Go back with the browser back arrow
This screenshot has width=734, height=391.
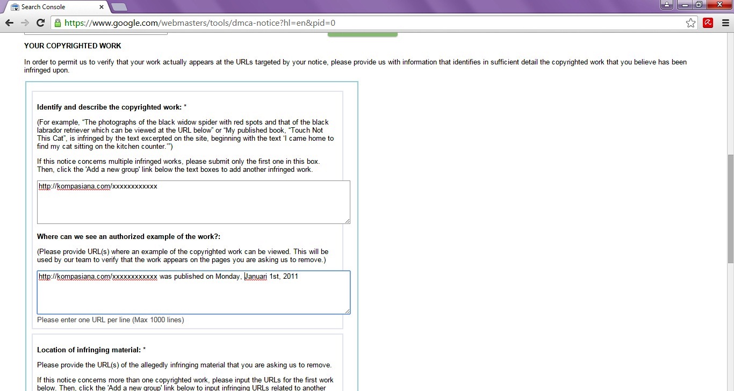click(9, 23)
